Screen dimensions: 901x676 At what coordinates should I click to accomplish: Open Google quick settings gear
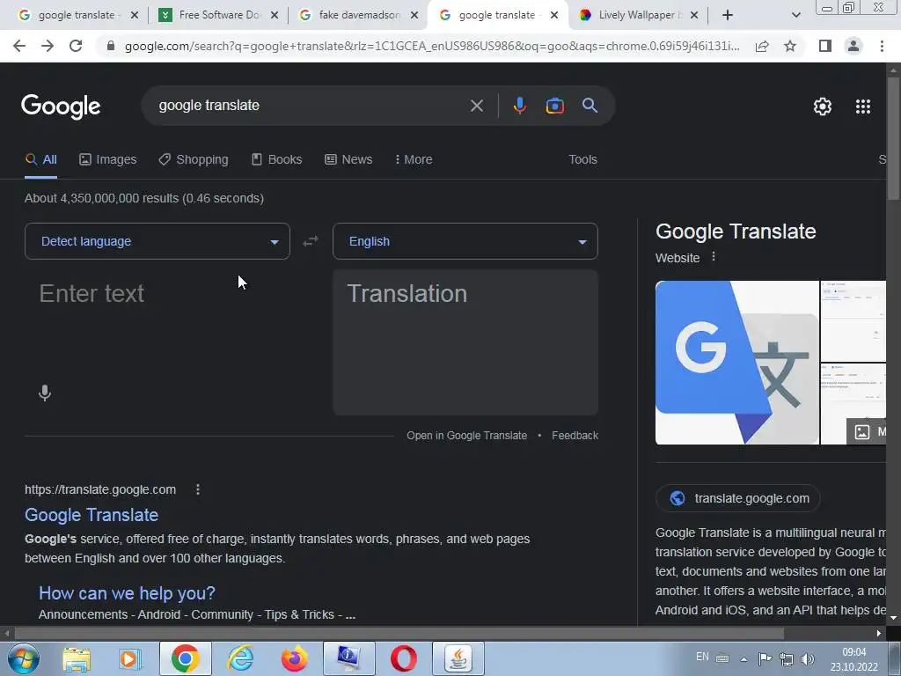tap(823, 107)
